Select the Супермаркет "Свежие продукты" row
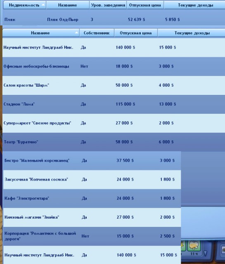The width and height of the screenshot is (225, 264). pyautogui.click(x=114, y=123)
